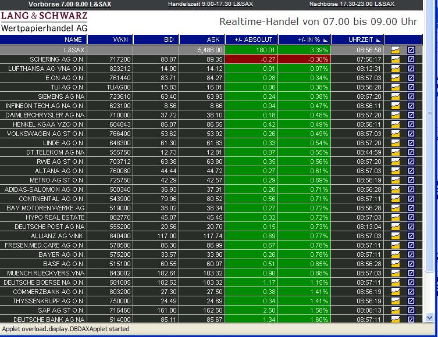438x337 pixels.
Task: Click the ASK column header
Action: tap(202, 40)
